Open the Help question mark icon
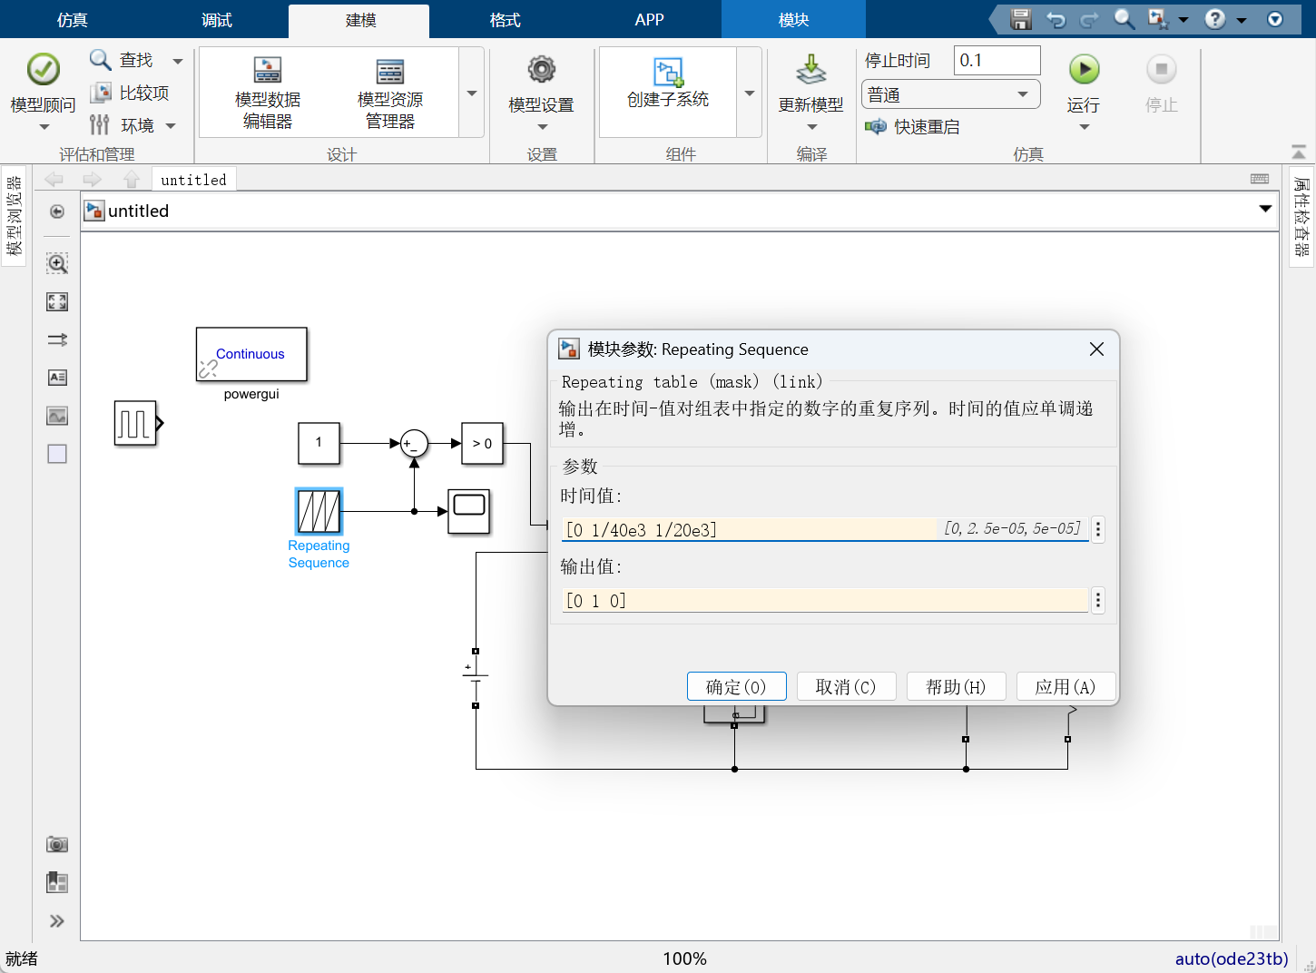This screenshot has height=973, width=1316. 1215,19
